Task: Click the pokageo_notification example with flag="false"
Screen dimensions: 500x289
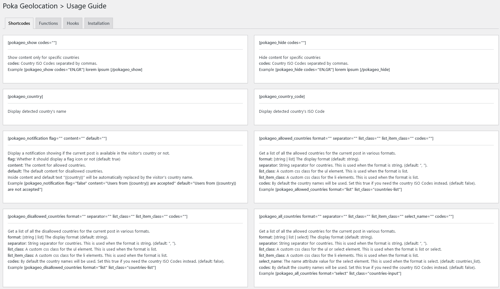Action: click(x=130, y=183)
